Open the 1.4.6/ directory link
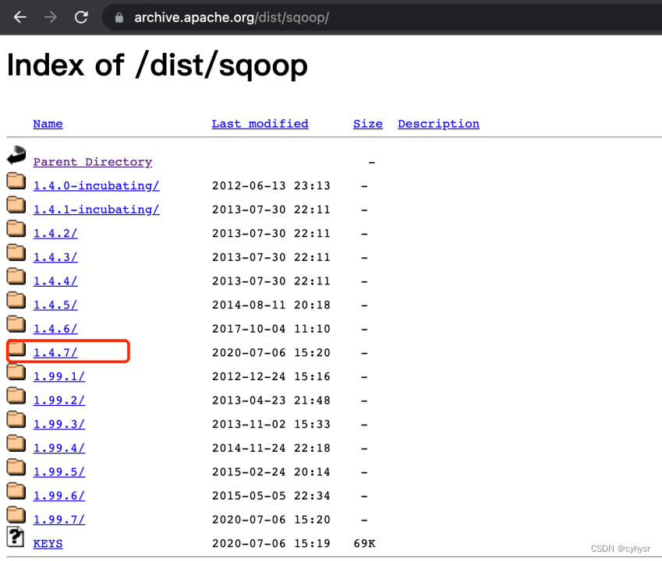The image size is (662, 561). point(55,329)
